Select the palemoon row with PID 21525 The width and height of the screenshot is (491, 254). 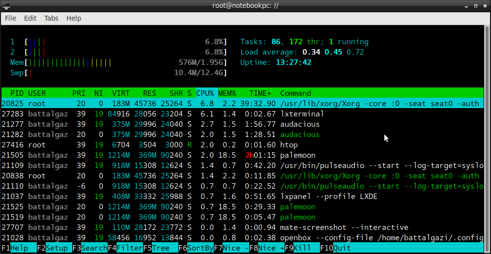[x=242, y=207]
